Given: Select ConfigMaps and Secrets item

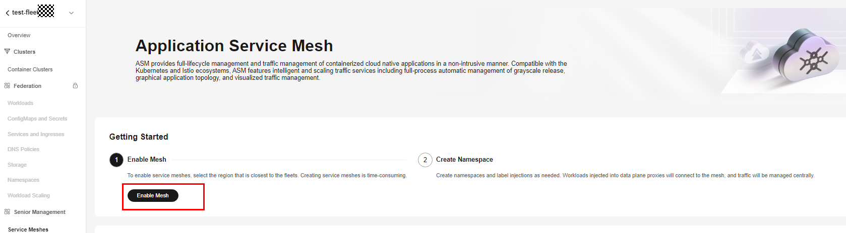Looking at the screenshot, I should pyautogui.click(x=37, y=119).
